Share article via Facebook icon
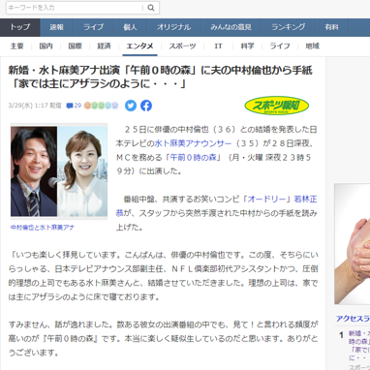This screenshot has width=370, height=370. pos(146,106)
